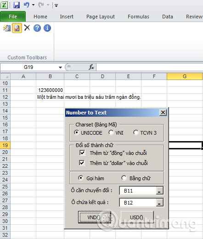Click the highlighted checklist toolbar icon

tap(17, 28)
